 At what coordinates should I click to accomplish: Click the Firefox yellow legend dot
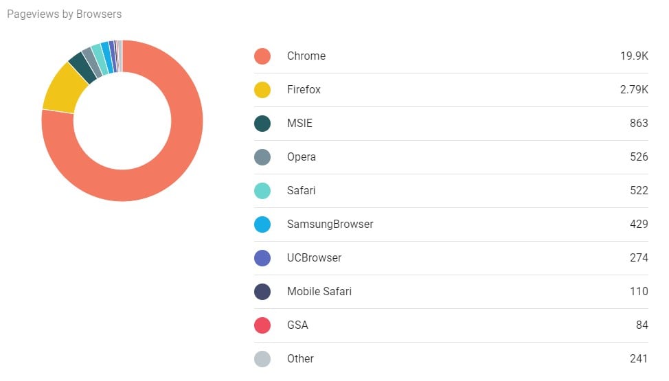(x=262, y=90)
